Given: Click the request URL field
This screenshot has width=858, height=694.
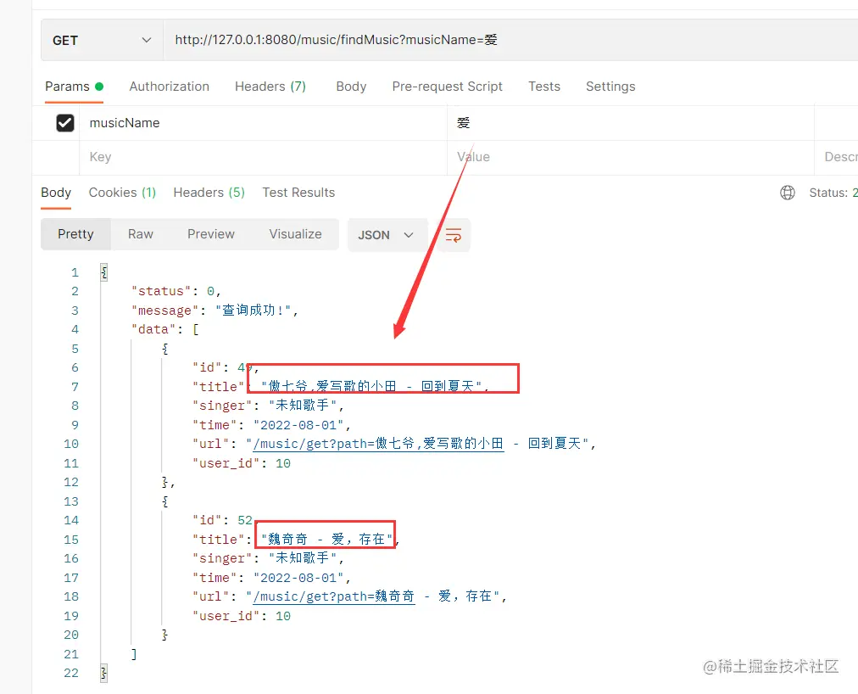Looking at the screenshot, I should (x=510, y=40).
